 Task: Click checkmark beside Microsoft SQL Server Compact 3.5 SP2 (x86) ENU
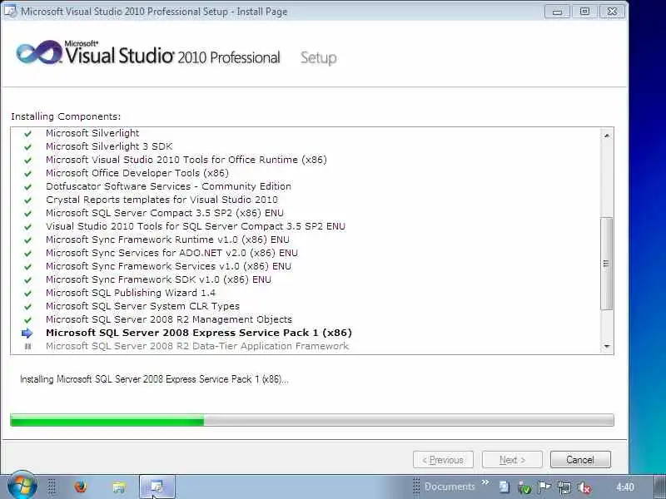(x=28, y=214)
